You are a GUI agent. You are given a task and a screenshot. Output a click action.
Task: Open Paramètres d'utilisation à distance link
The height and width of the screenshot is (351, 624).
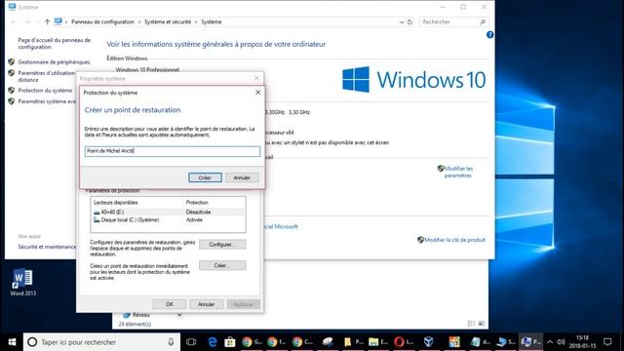click(x=47, y=76)
